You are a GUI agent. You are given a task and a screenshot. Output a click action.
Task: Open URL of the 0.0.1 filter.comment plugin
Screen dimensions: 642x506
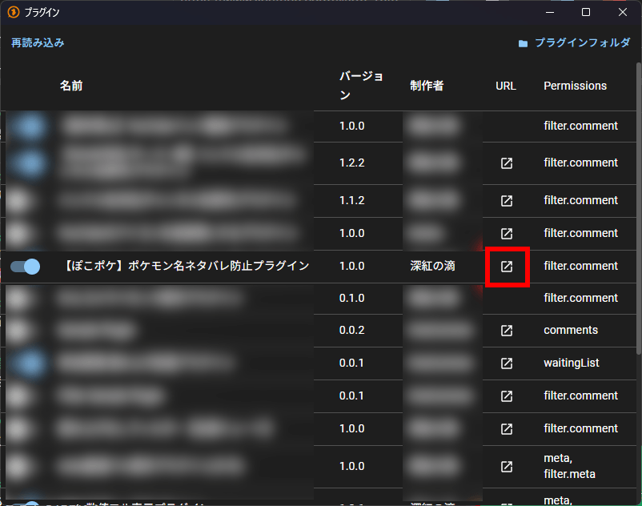coord(506,396)
